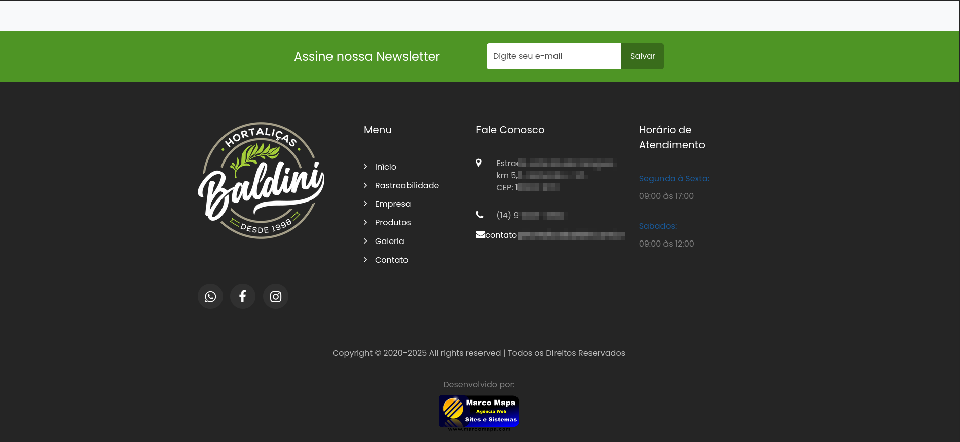The height and width of the screenshot is (442, 960).
Task: Click the contato email address link
Action: click(555, 235)
